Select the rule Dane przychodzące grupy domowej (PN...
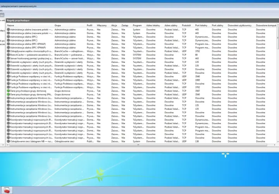Image resolution: width=279 pixels, height=194 pixels. click(x=31, y=94)
